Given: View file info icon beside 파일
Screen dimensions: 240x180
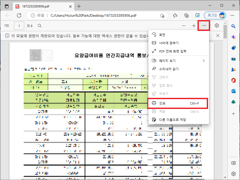Looking at the screenshot, I should (x=33, y=15).
